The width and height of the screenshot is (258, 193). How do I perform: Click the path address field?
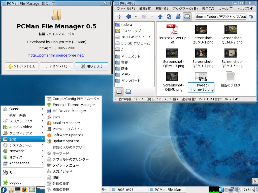point(221,17)
